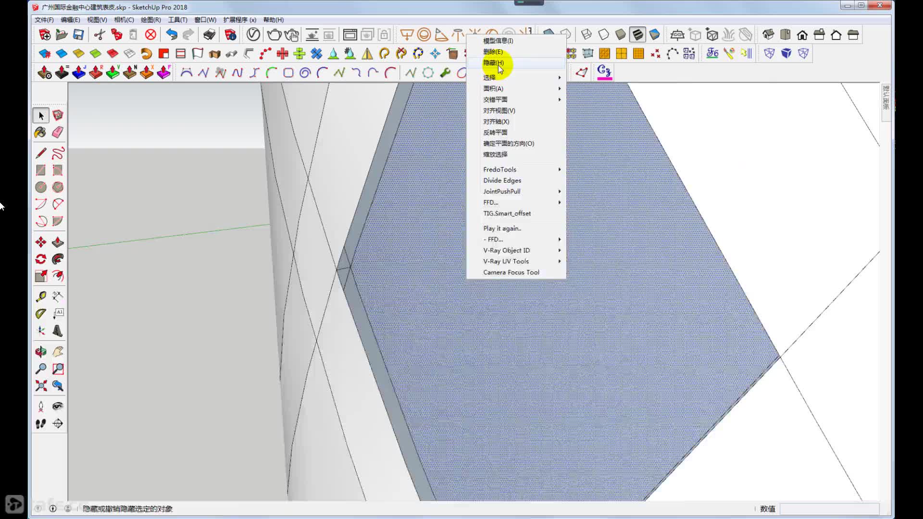Choose the Follow Me tool
Screen dimensions: 923x519
coord(58,259)
